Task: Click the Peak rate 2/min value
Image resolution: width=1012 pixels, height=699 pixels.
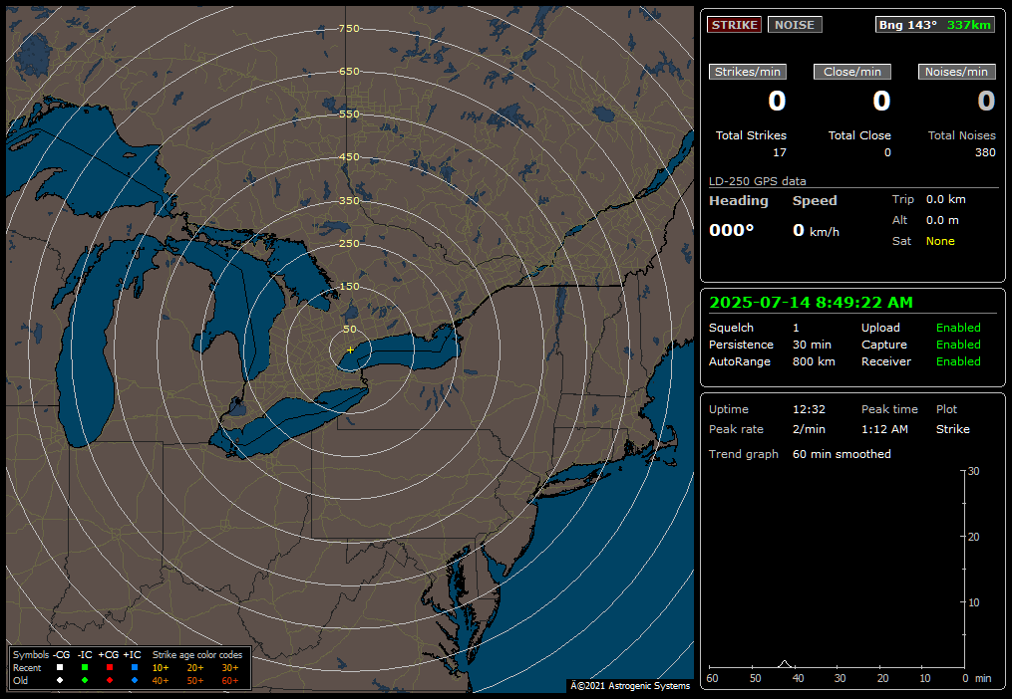Action: click(x=809, y=429)
